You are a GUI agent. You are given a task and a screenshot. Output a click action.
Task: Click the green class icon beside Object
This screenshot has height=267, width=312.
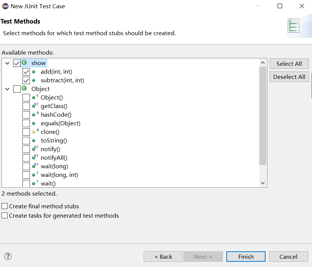tap(24, 89)
